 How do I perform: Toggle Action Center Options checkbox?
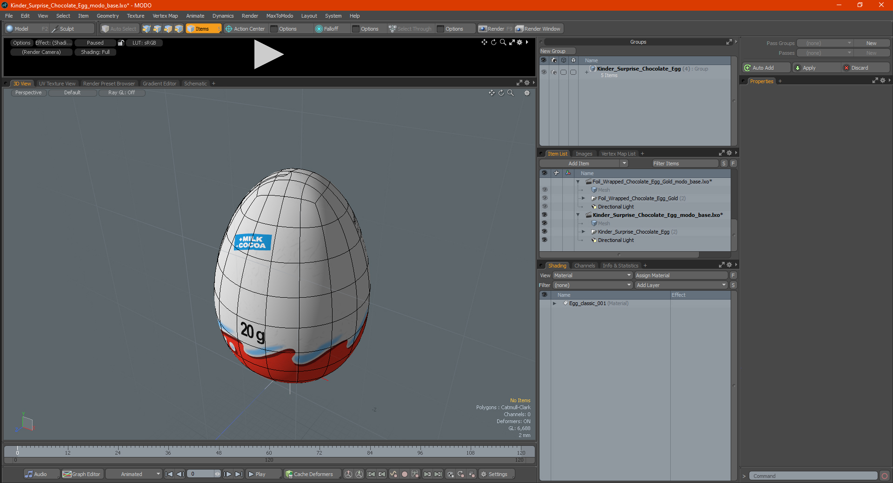click(x=274, y=29)
